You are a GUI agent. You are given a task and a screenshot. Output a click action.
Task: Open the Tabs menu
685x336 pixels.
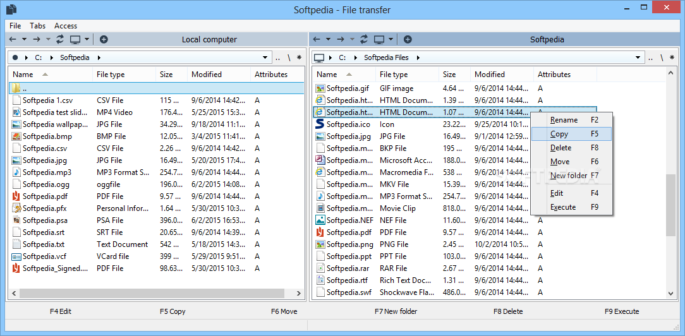click(37, 26)
